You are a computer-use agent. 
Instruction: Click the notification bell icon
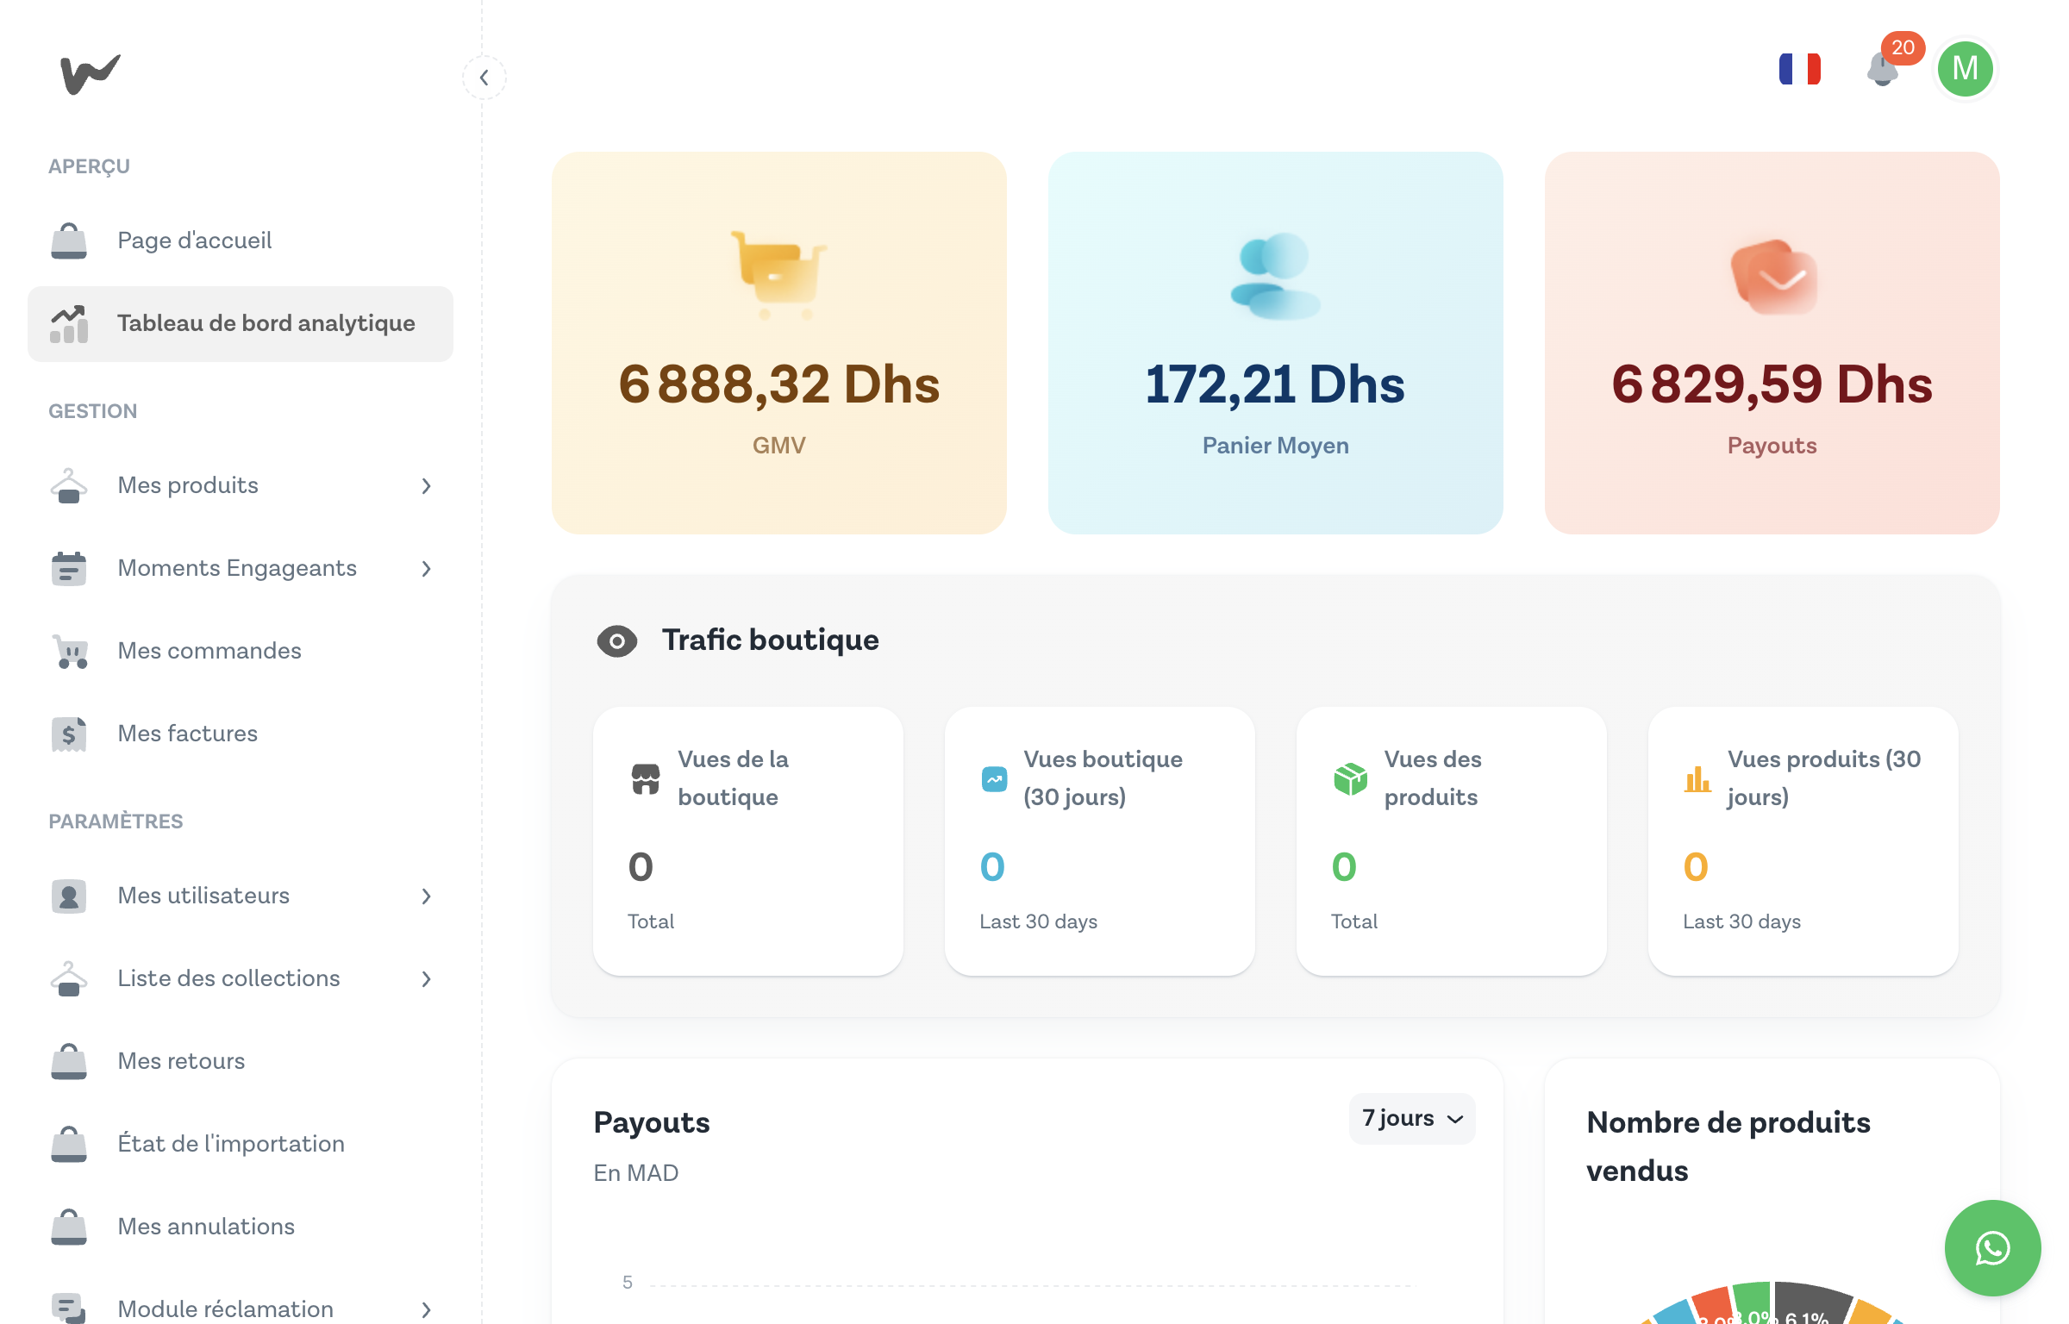click(1883, 71)
